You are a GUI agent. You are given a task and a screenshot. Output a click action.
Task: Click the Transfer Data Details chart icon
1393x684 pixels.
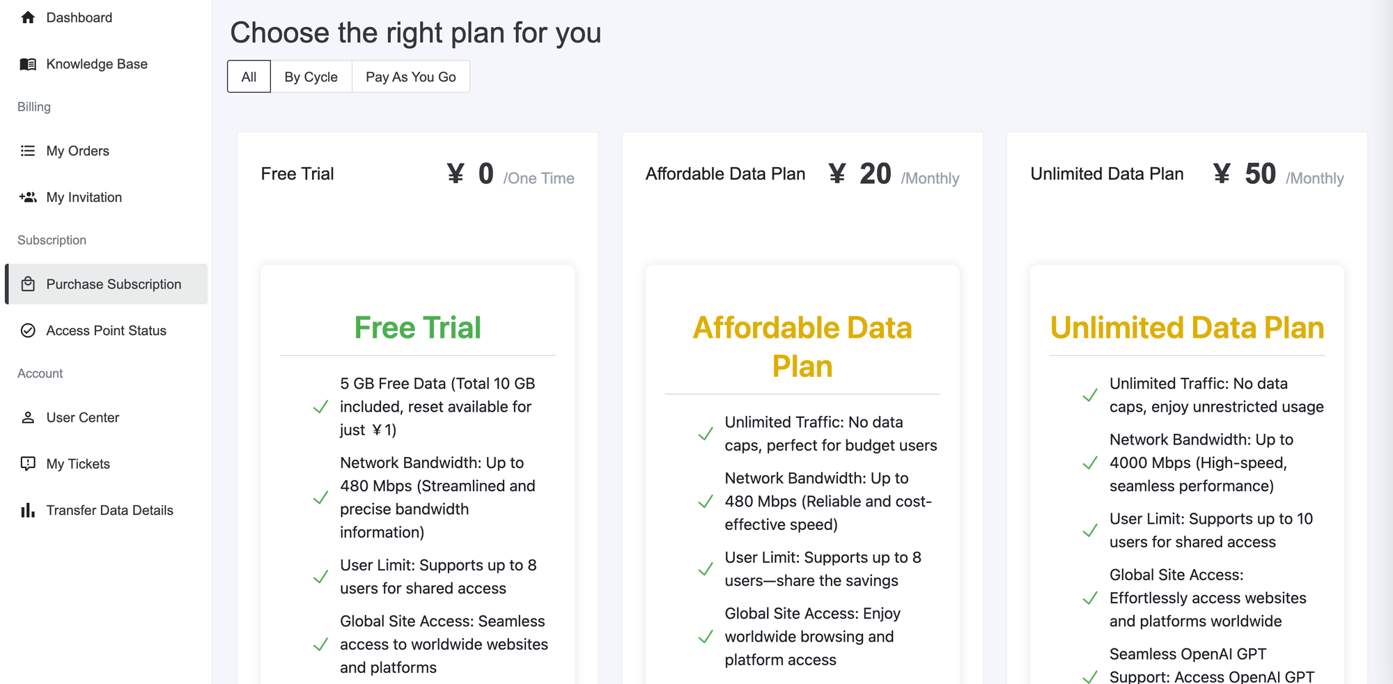pyautogui.click(x=28, y=511)
